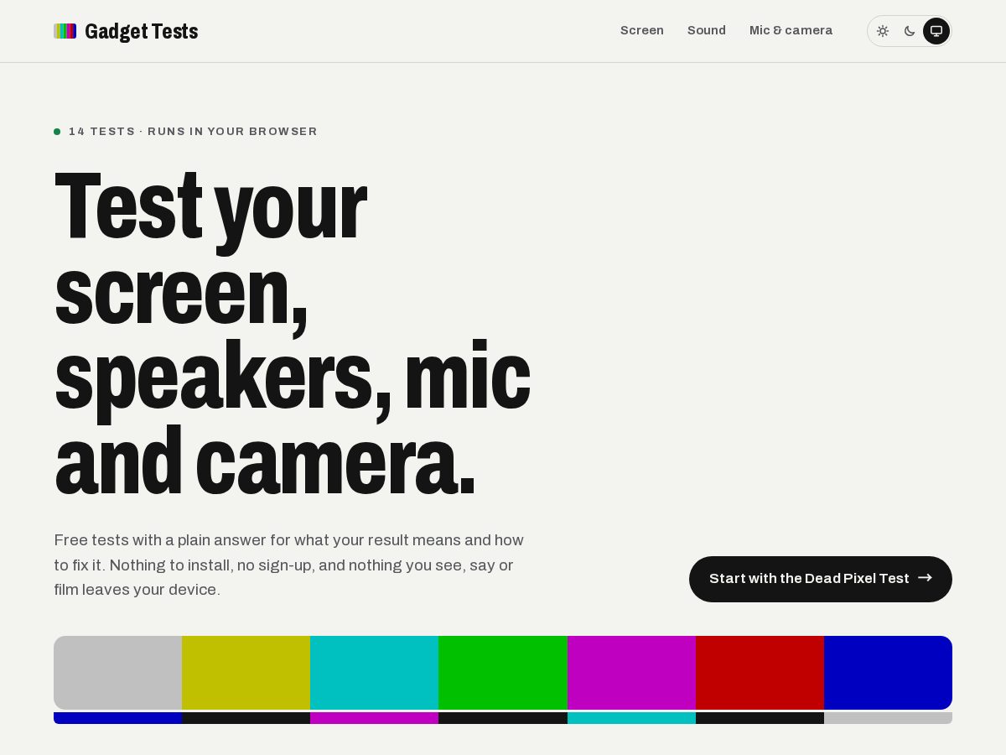Start with the Dead Pixel Test button
This screenshot has width=1006, height=755.
[x=821, y=579]
